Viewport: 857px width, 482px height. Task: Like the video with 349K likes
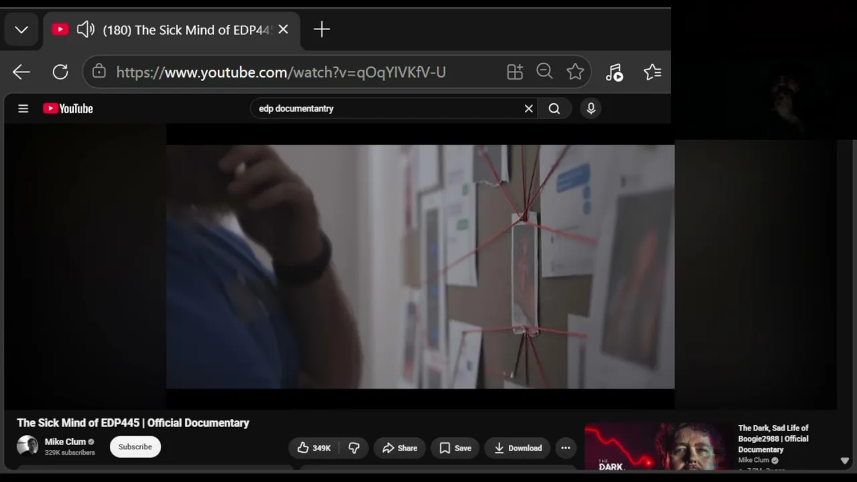(x=314, y=448)
